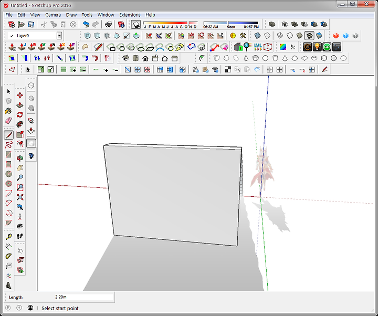Open the Edit menu

21,15
